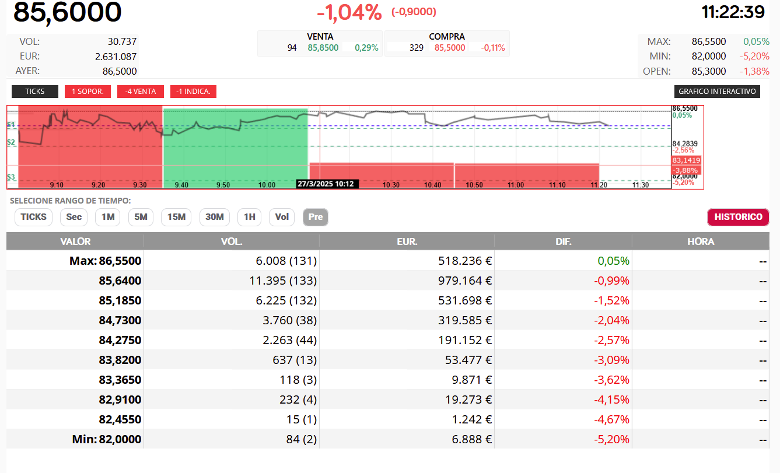
Task: Toggle the Vol range option
Action: pos(282,217)
